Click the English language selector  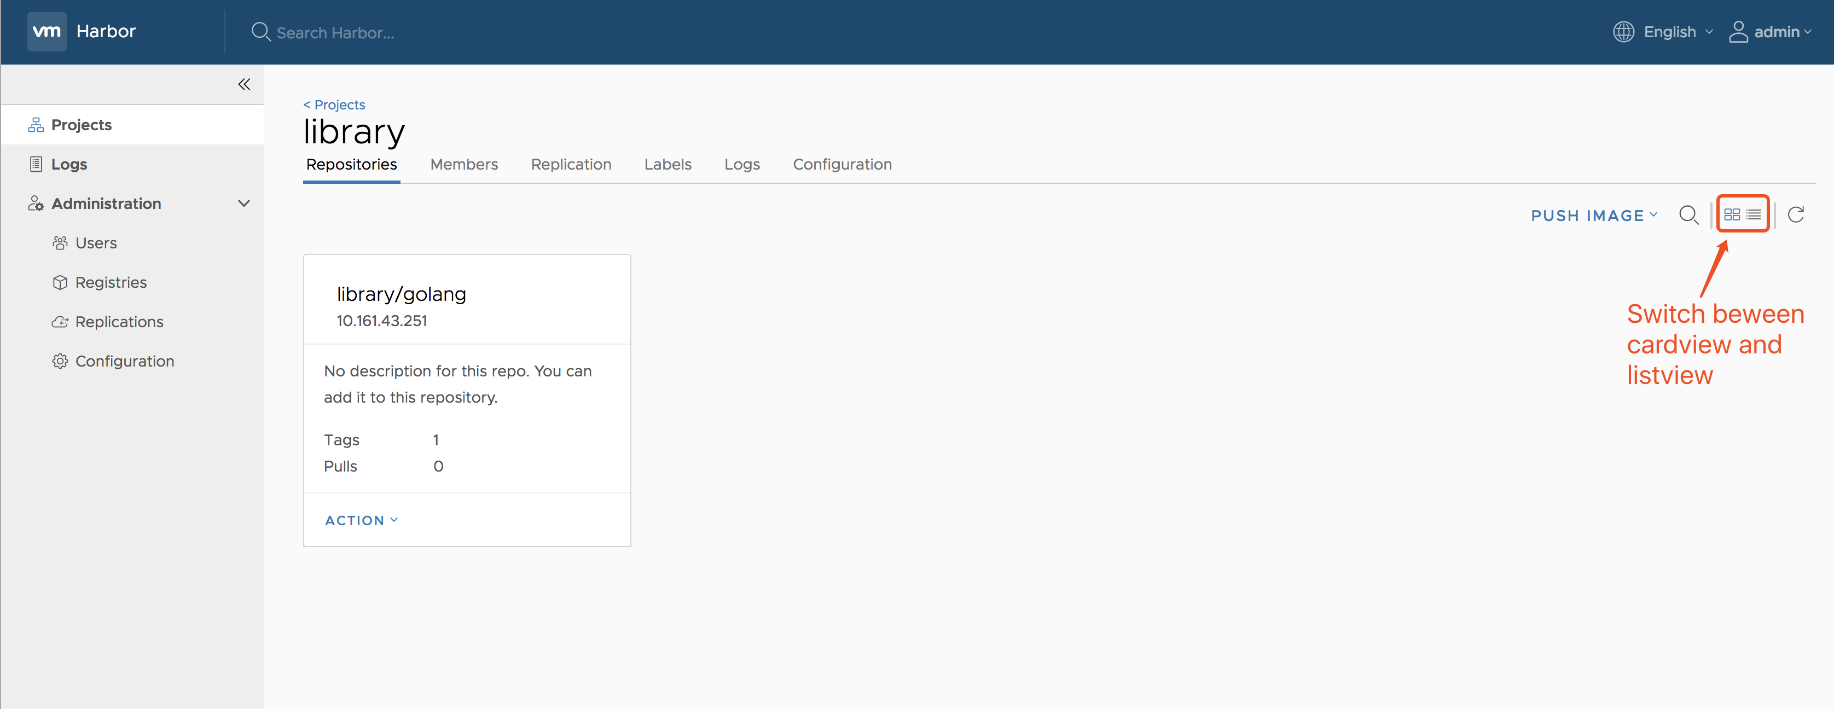click(x=1661, y=32)
